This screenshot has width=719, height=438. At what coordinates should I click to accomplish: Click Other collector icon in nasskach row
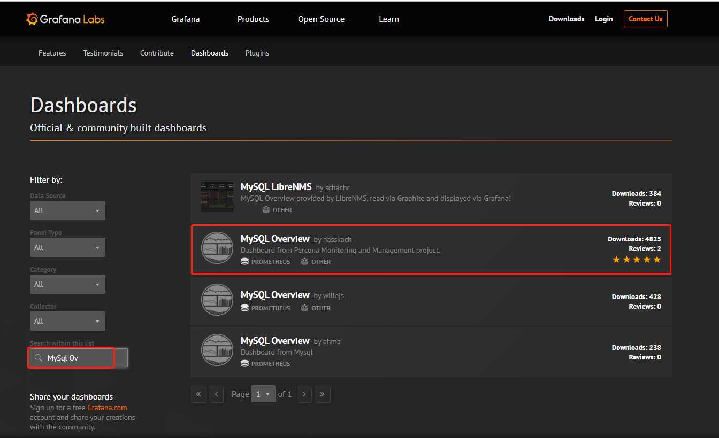pyautogui.click(x=305, y=262)
